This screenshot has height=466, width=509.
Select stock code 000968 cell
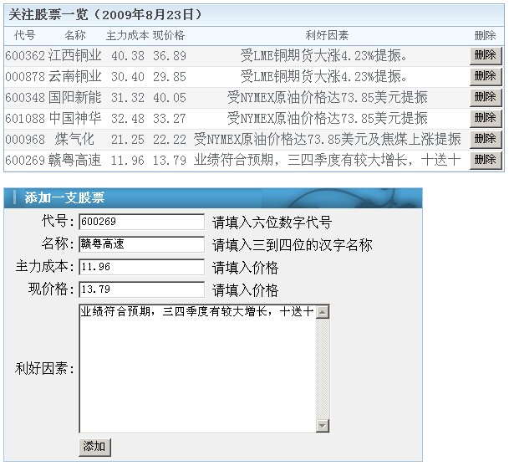(x=25, y=140)
